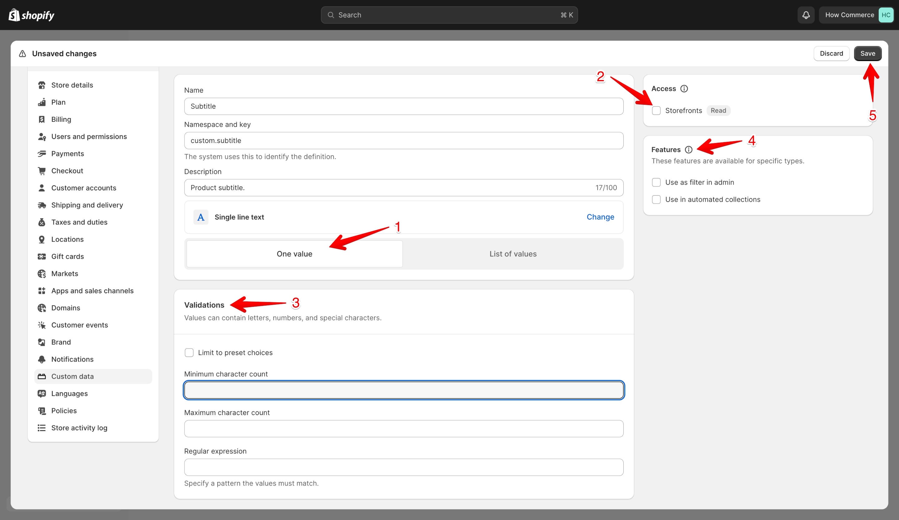Click the Languages icon
Screen dimensions: 899x520
coord(42,393)
